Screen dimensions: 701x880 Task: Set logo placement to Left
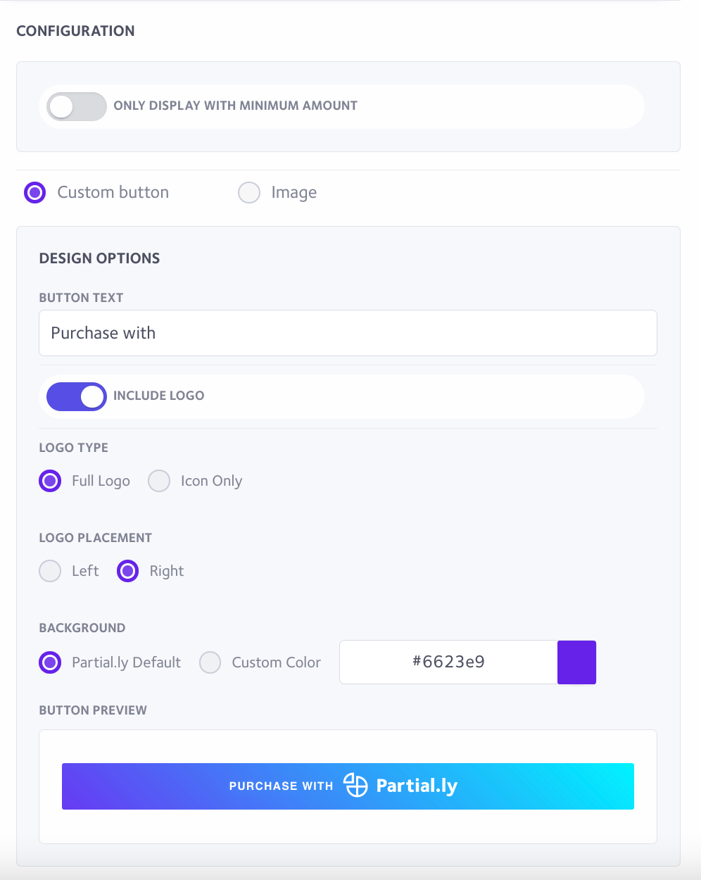coord(50,571)
